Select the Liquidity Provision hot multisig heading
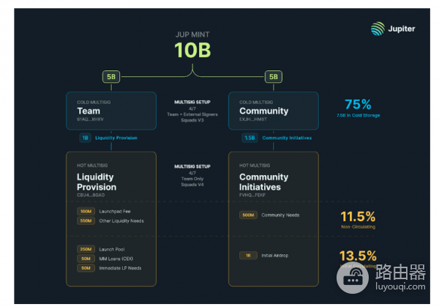Viewport: 439px width, 307px height. click(97, 181)
